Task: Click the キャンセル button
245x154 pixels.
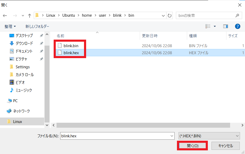Action: pyautogui.click(x=225, y=146)
